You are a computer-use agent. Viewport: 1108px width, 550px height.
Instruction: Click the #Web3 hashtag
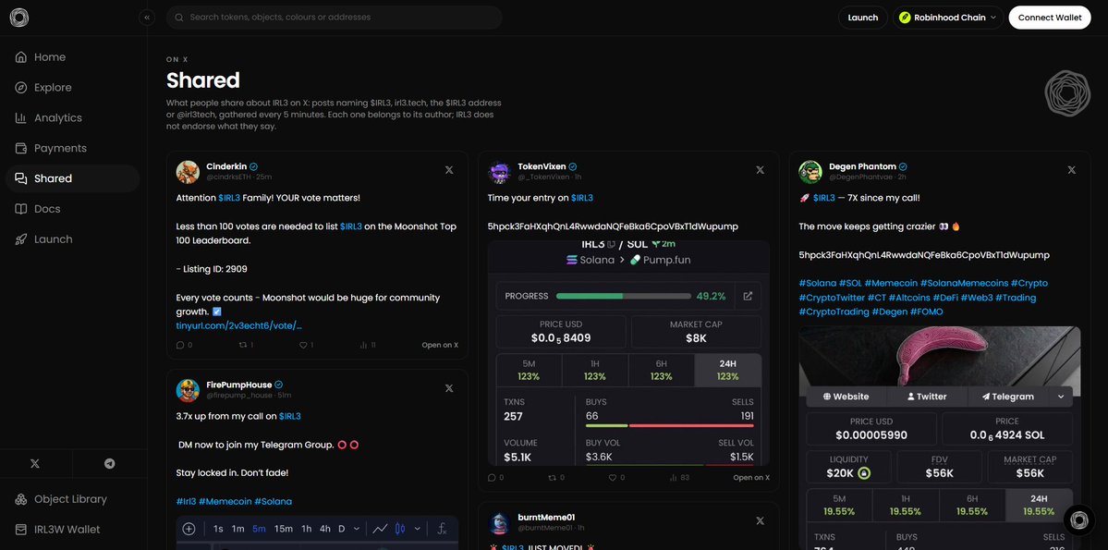tap(978, 298)
